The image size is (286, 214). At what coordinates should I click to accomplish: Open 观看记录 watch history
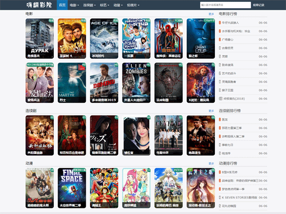[x=258, y=5]
